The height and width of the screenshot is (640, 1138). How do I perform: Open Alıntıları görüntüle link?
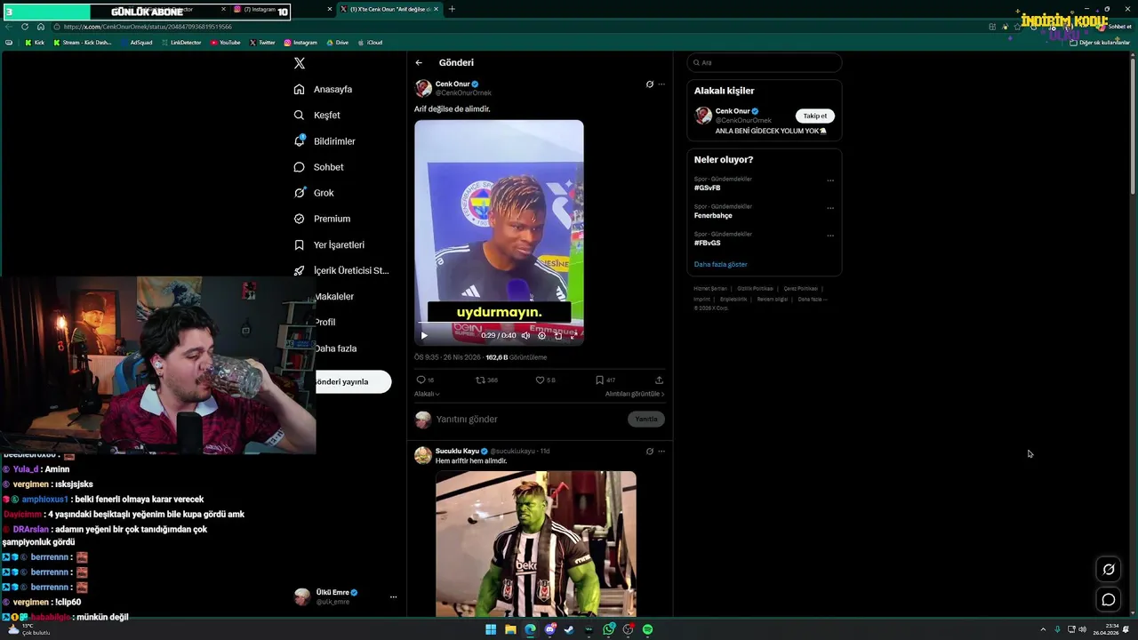[x=635, y=394]
